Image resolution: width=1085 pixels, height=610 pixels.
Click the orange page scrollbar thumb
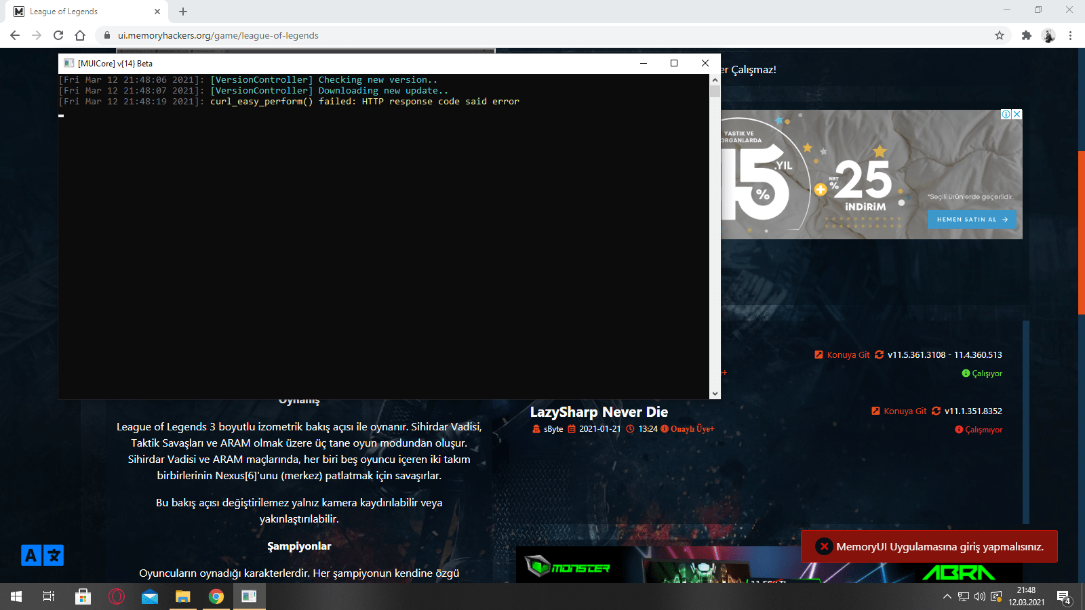point(1082,232)
